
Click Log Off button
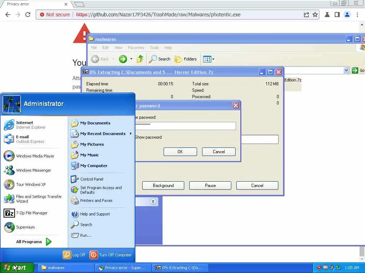pyautogui.click(x=74, y=255)
